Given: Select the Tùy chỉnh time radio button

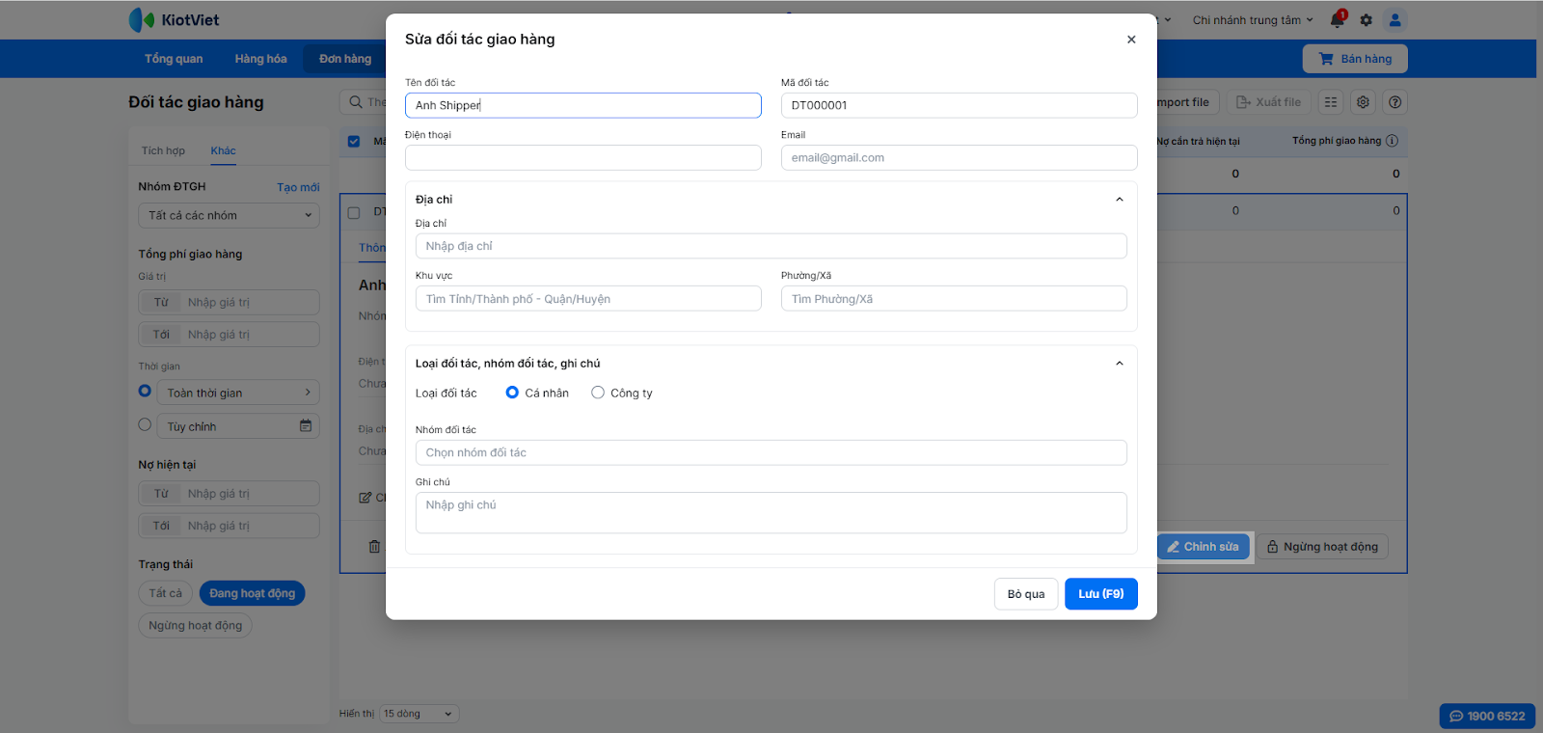Looking at the screenshot, I should click(x=145, y=424).
